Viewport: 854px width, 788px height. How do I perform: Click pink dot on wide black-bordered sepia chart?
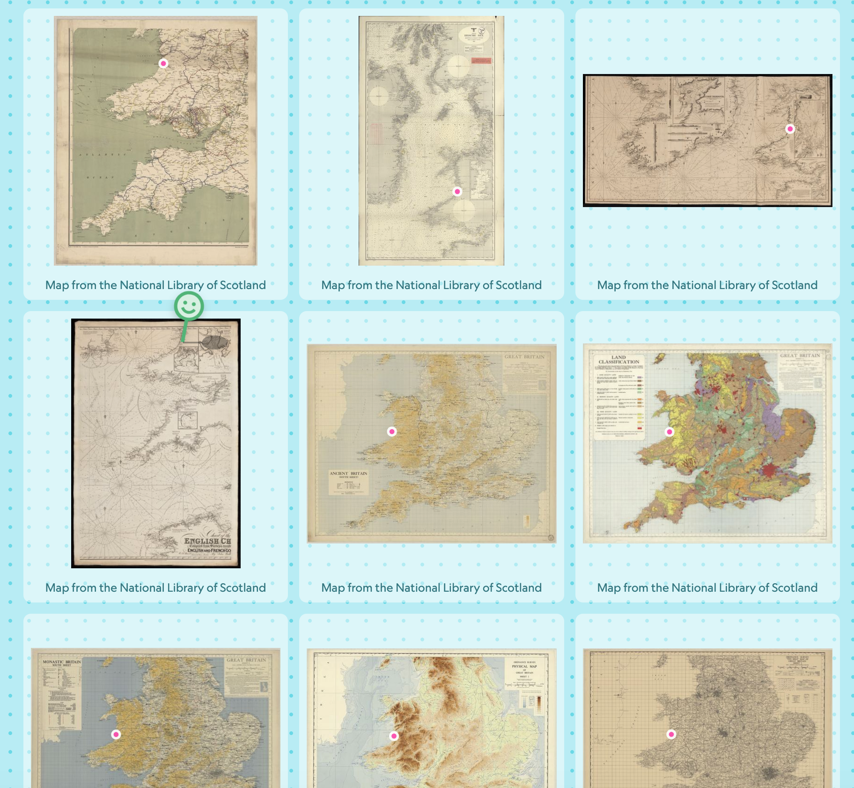[x=790, y=129]
